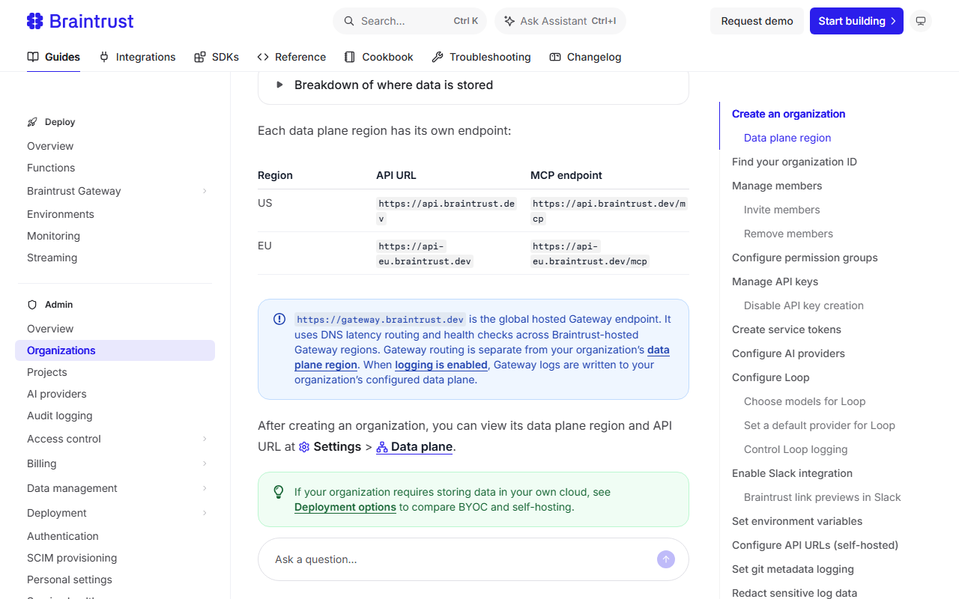Click the search magnifier icon

(x=349, y=21)
